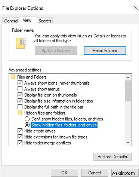Enable Always show menus checkbox
139x177 pixels.
click(x=20, y=89)
